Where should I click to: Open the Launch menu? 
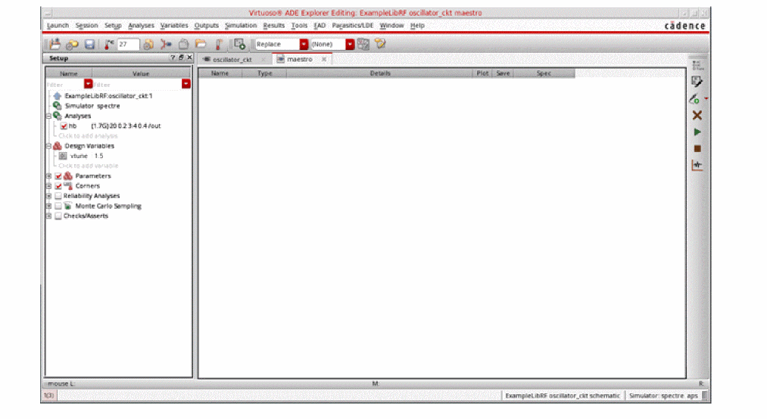(58, 26)
